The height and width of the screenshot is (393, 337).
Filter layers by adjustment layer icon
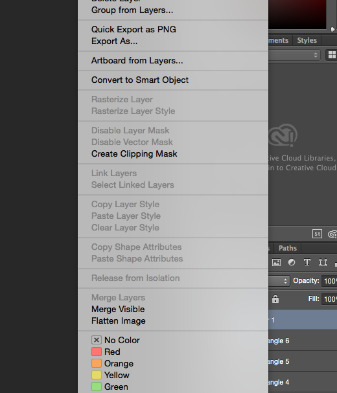[292, 262]
